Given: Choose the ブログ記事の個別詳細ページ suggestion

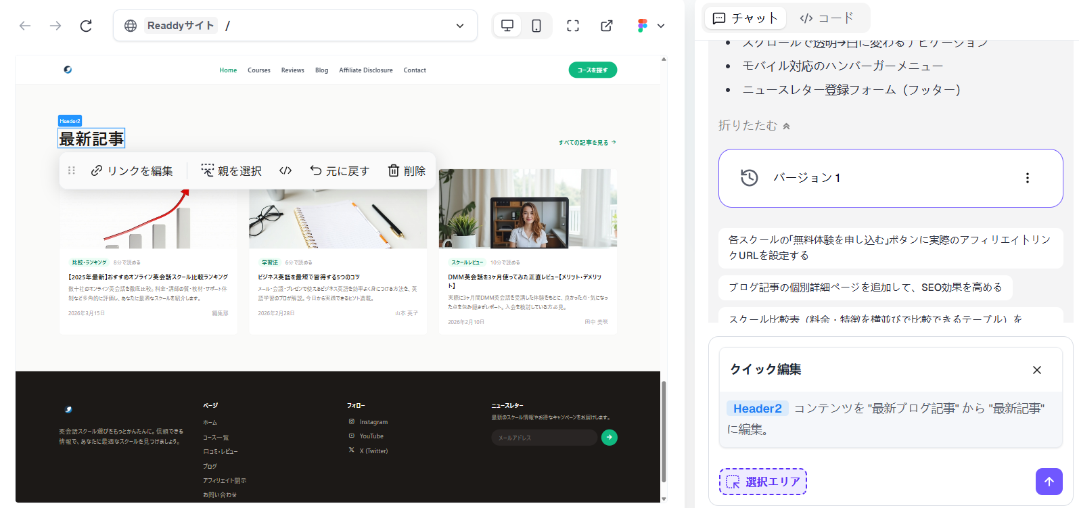Looking at the screenshot, I should click(x=865, y=287).
